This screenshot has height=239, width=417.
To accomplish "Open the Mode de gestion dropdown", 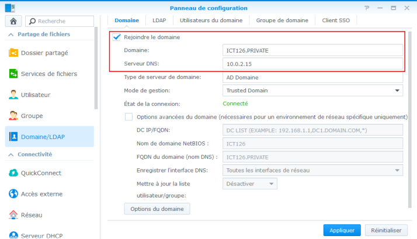I will [313, 91].
